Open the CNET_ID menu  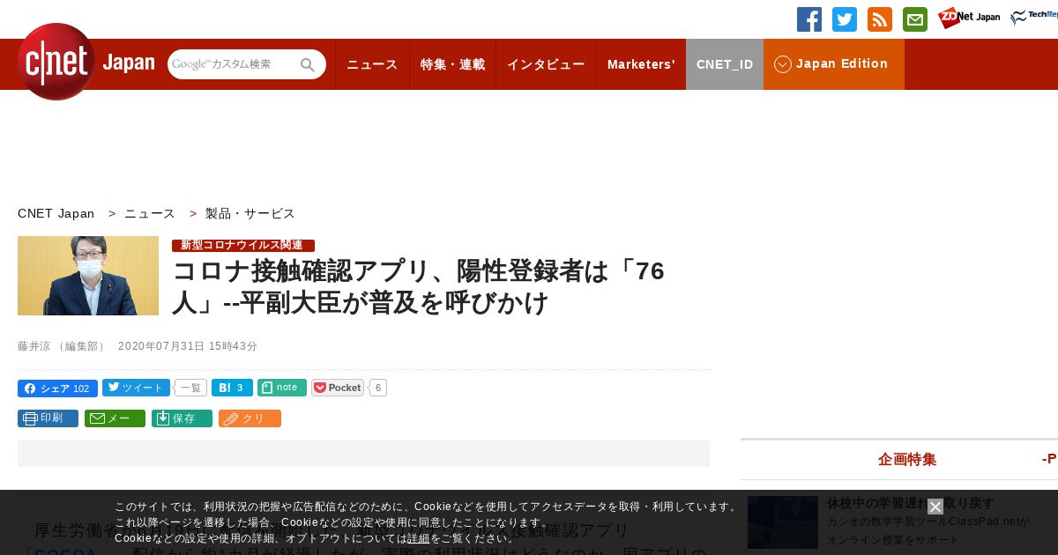click(x=725, y=64)
